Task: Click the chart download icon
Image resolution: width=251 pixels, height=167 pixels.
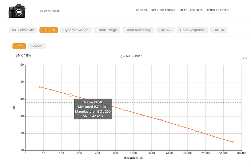Action: pos(245,58)
